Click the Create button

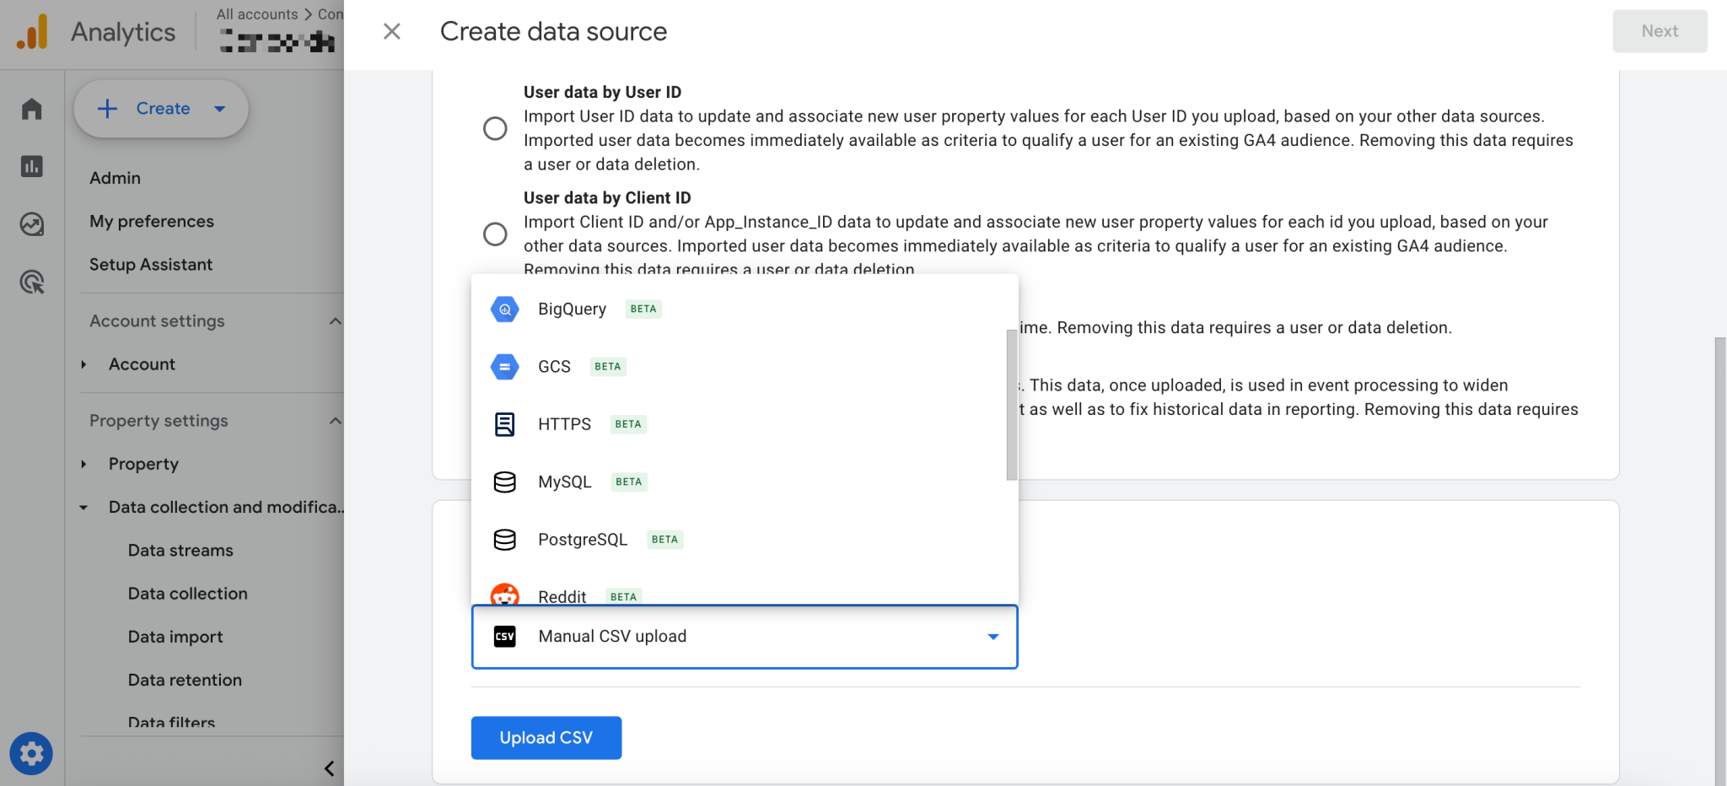coord(161,109)
